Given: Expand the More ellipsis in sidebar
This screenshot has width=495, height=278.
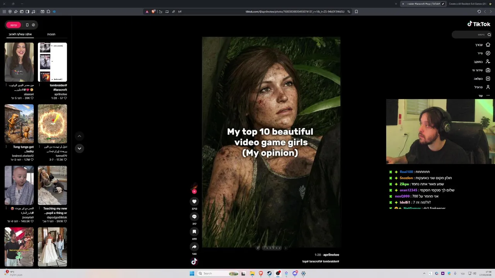Looking at the screenshot, I should pyautogui.click(x=488, y=95).
